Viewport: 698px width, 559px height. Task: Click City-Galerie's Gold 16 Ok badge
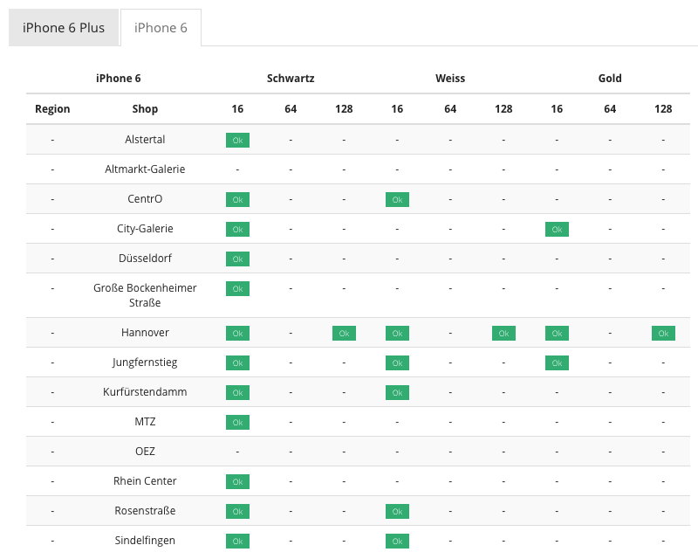[x=557, y=230]
